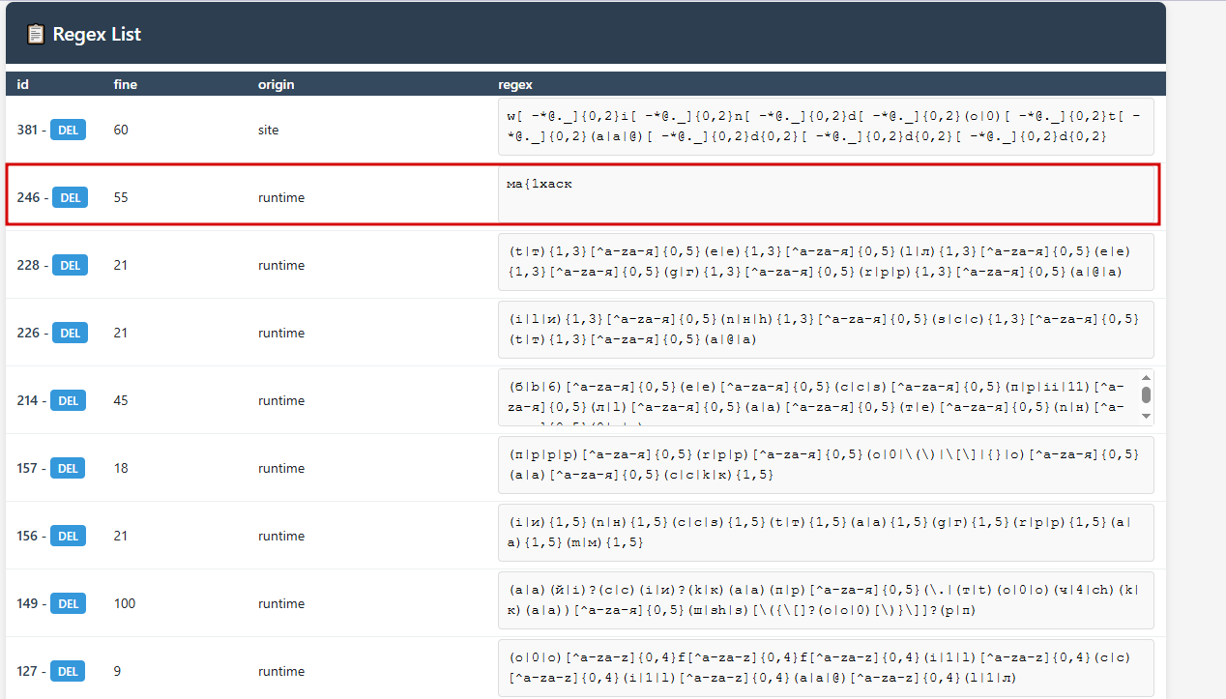Image resolution: width=1226 pixels, height=699 pixels.
Task: Click fine value 21 in row 226
Action: click(x=121, y=333)
